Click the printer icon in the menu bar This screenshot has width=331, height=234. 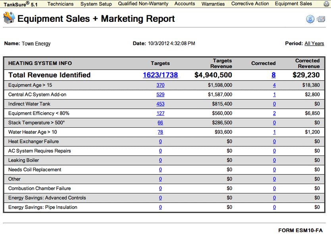coord(326,4)
